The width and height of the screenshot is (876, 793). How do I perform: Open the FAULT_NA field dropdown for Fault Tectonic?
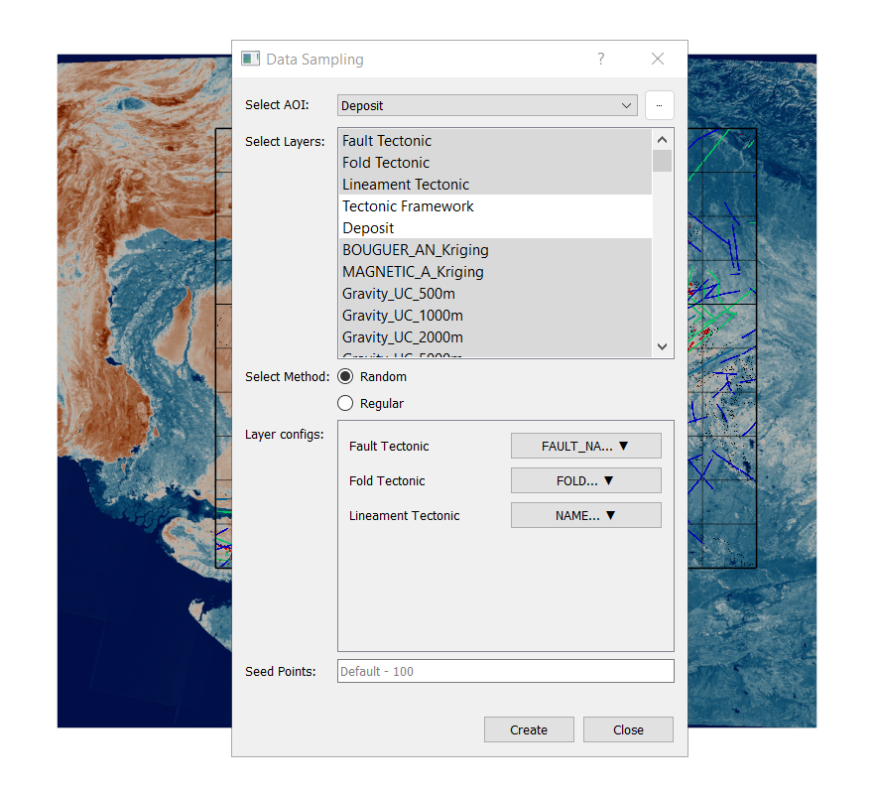[585, 447]
